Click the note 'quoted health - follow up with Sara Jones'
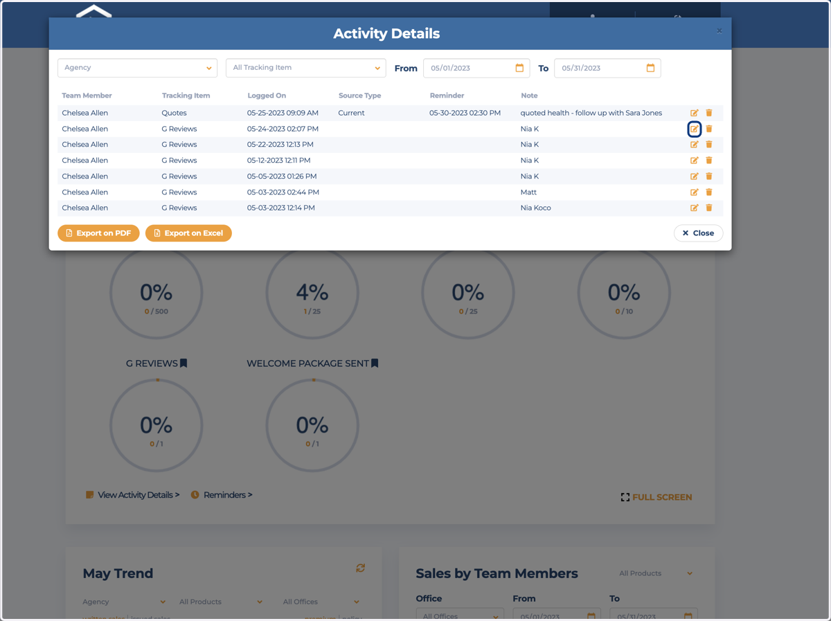 (x=591, y=113)
